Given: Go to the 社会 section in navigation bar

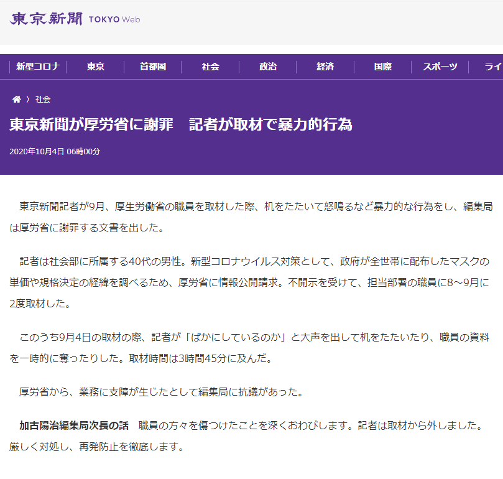Looking at the screenshot, I should pyautogui.click(x=210, y=67).
